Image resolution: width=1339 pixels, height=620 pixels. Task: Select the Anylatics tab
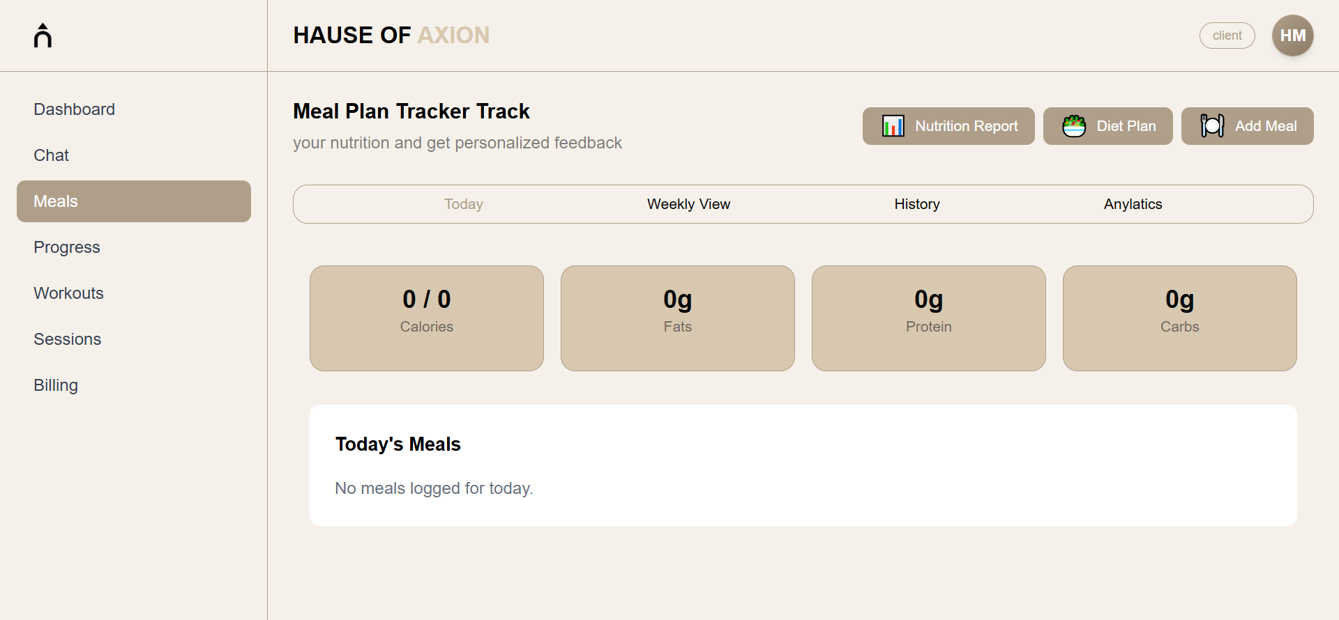1133,204
